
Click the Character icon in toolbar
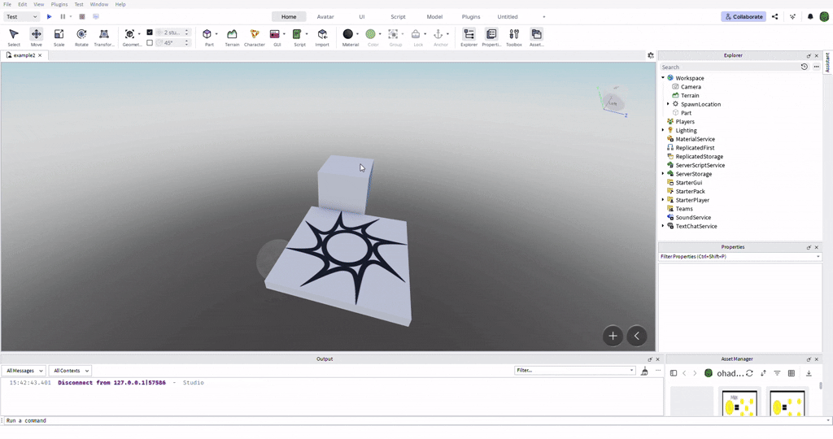255,37
